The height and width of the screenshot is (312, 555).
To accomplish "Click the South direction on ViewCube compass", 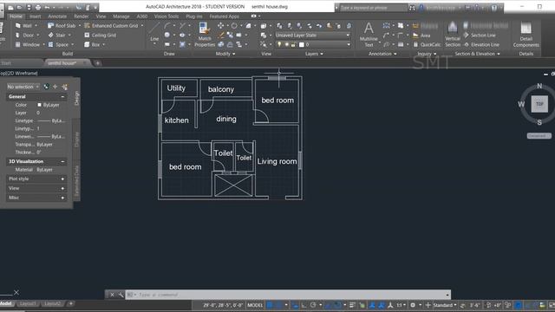I will (x=539, y=122).
